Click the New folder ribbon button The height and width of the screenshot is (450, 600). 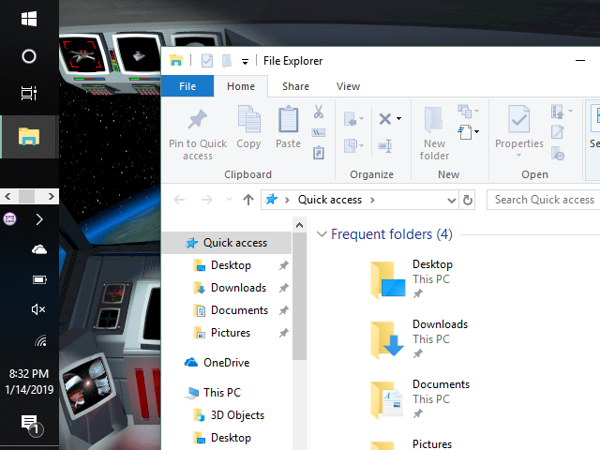[434, 133]
